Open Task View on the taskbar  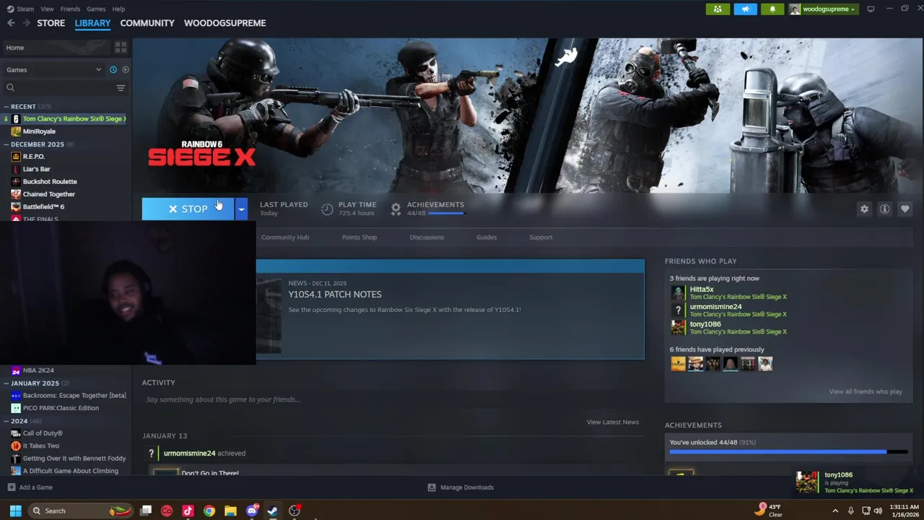point(146,511)
